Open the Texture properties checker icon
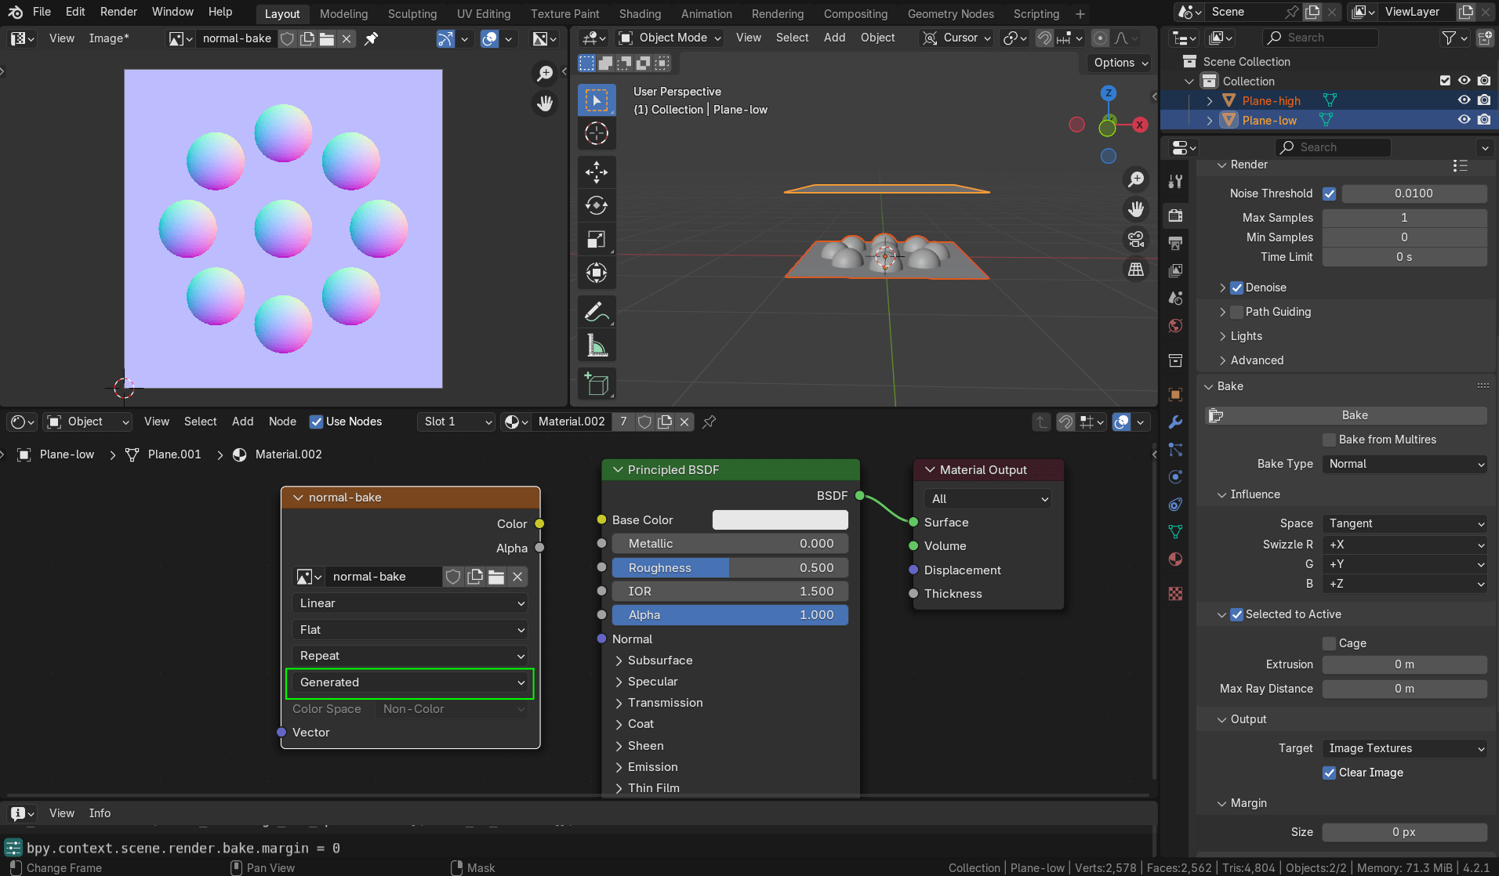1499x876 pixels. pyautogui.click(x=1175, y=594)
